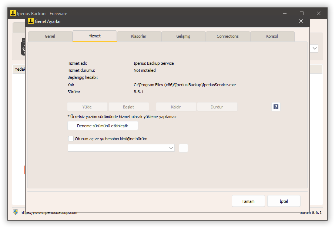This screenshot has width=335, height=228.
Task: Minimize the Iperius Backup main window
Action: click(x=285, y=13)
